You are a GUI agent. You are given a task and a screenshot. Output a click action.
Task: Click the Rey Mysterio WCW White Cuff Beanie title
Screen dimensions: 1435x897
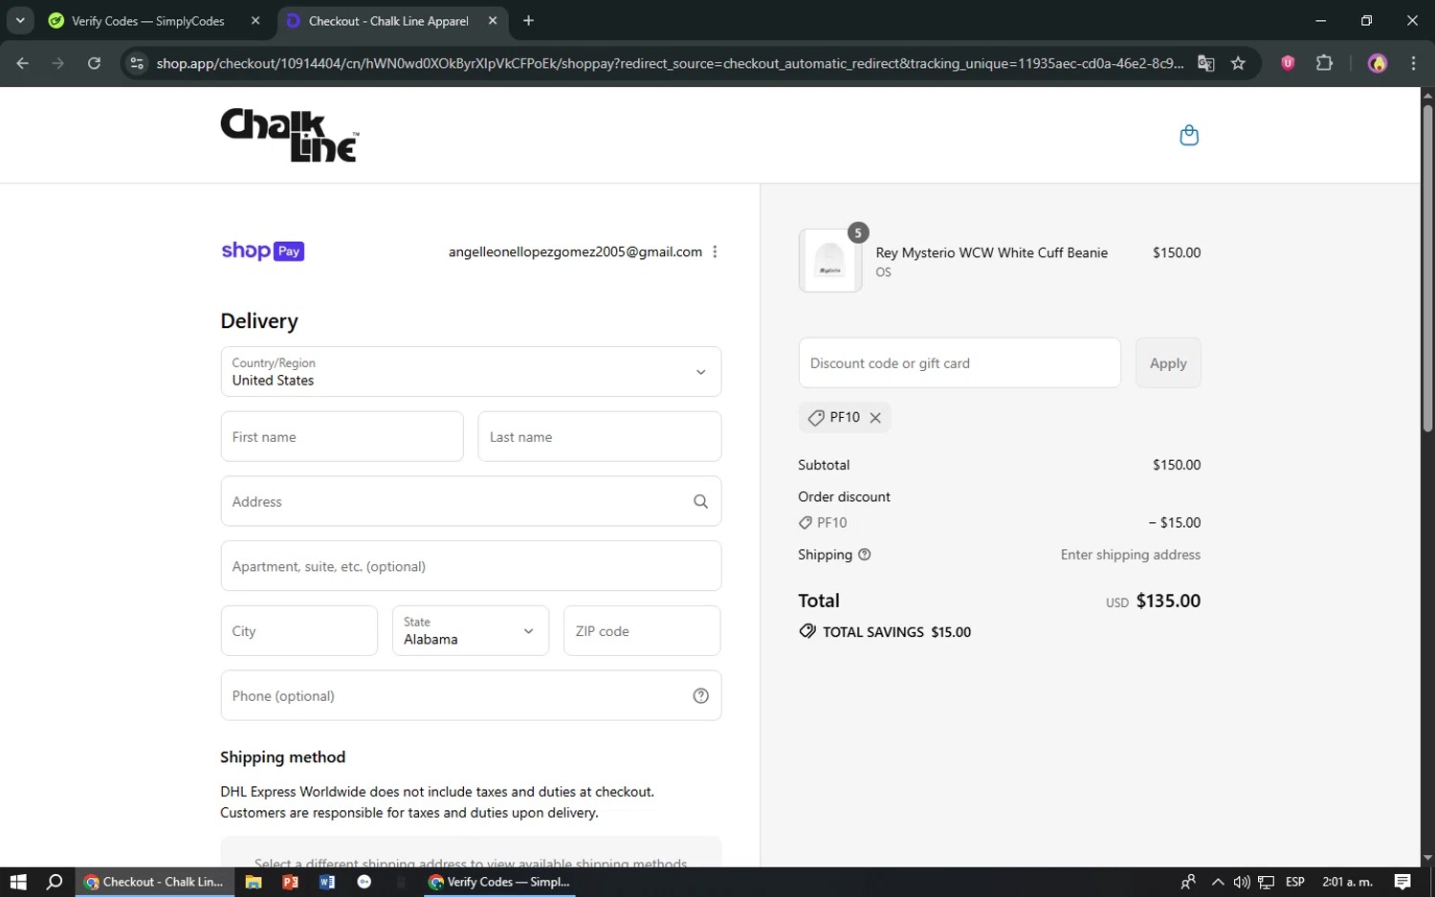click(991, 252)
